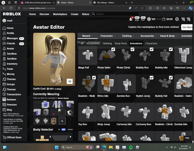Open the madi user profile link

click(7, 20)
